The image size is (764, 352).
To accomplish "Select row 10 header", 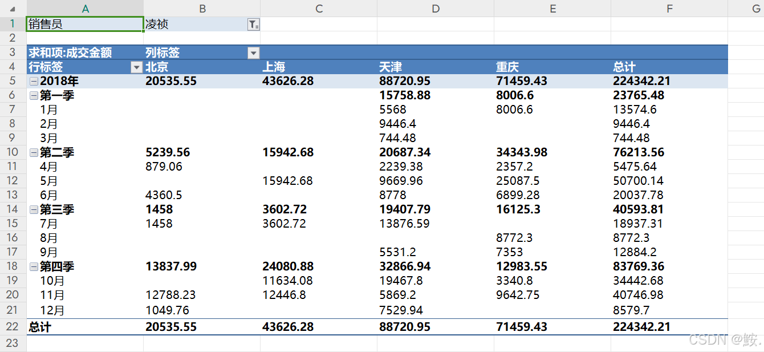I will pyautogui.click(x=13, y=152).
